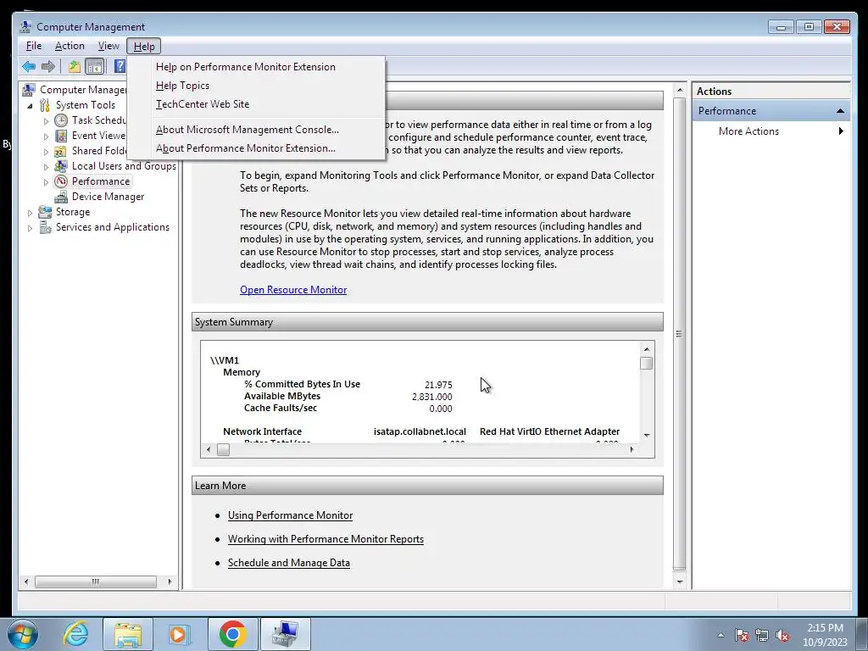Click the muted volume speaker tray icon

pos(782,635)
